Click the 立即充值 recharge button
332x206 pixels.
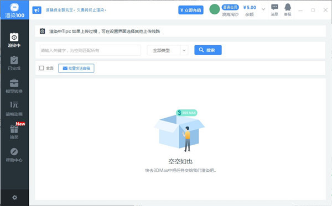pyautogui.click(x=191, y=10)
